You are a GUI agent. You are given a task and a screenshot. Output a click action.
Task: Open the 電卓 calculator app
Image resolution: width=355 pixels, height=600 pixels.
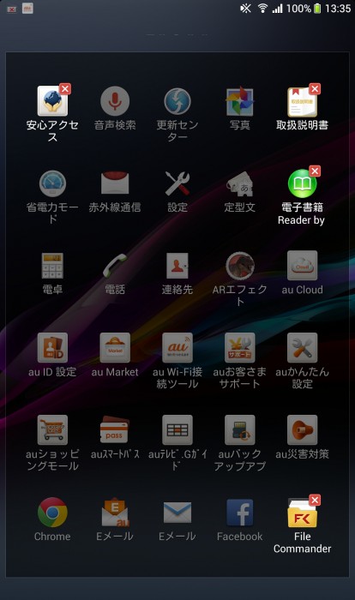(x=52, y=266)
